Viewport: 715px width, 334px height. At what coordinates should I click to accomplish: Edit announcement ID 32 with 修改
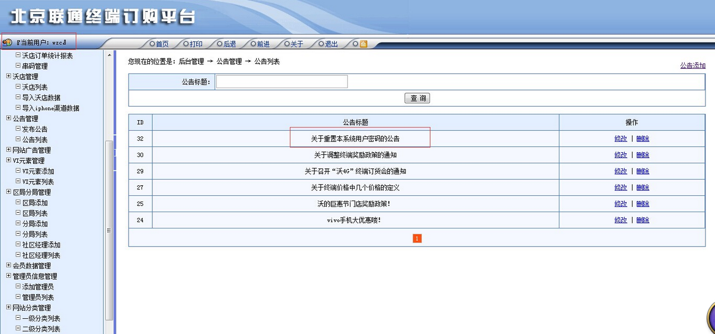(621, 139)
